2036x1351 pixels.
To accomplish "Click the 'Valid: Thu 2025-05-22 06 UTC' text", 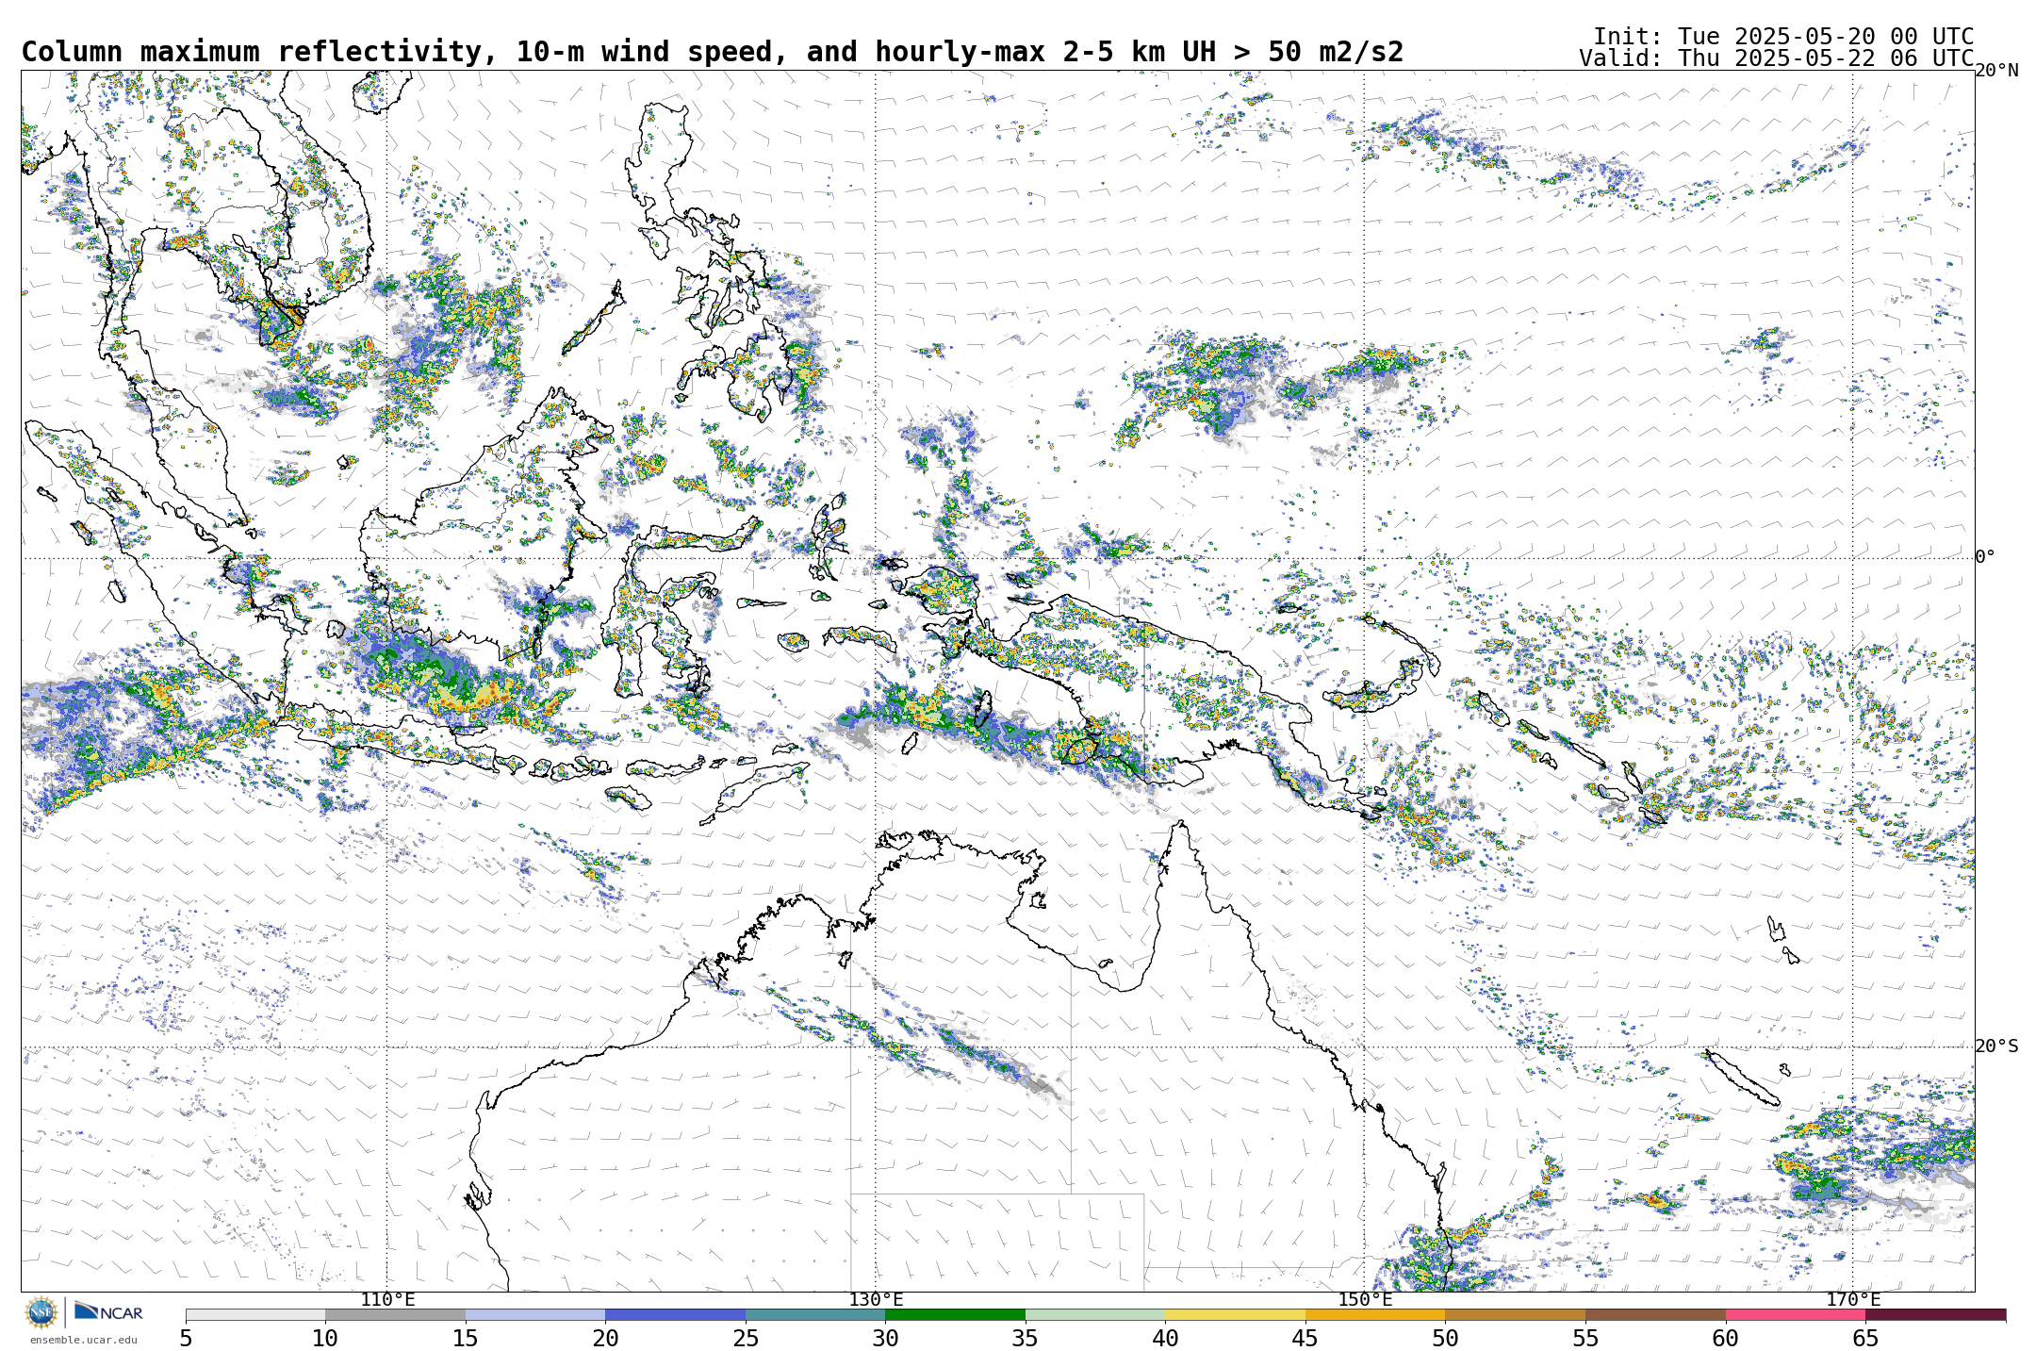I will click(1777, 58).
